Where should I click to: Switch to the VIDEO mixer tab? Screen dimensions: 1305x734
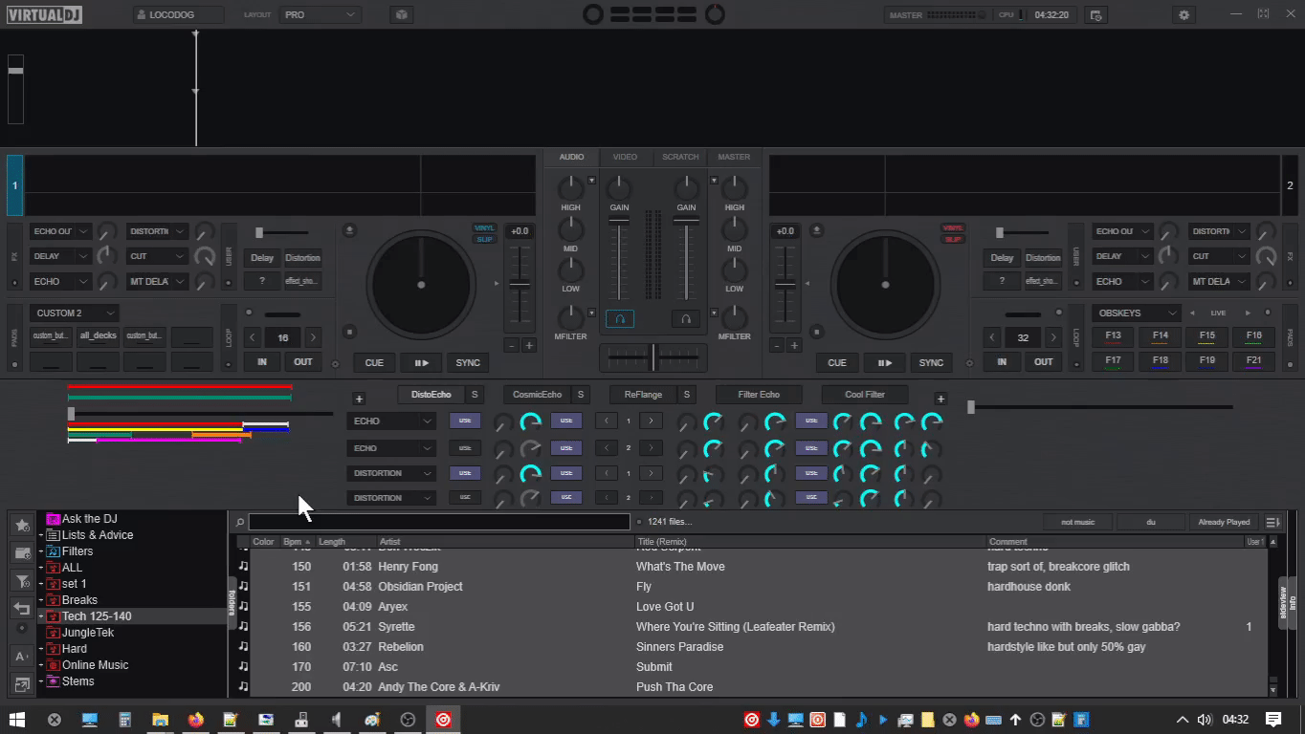tap(625, 157)
